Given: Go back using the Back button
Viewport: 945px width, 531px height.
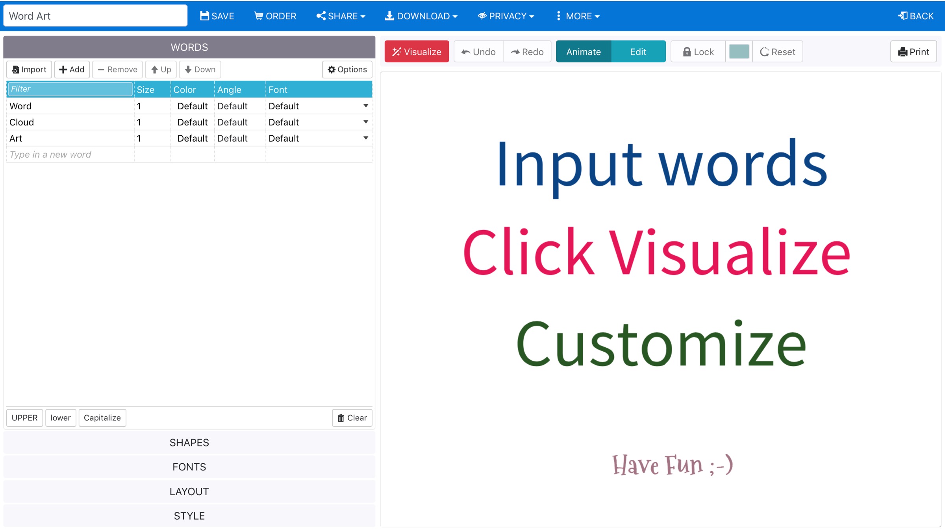Looking at the screenshot, I should [915, 16].
